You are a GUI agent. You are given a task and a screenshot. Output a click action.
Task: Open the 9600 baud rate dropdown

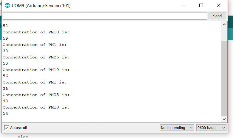(x=211, y=128)
